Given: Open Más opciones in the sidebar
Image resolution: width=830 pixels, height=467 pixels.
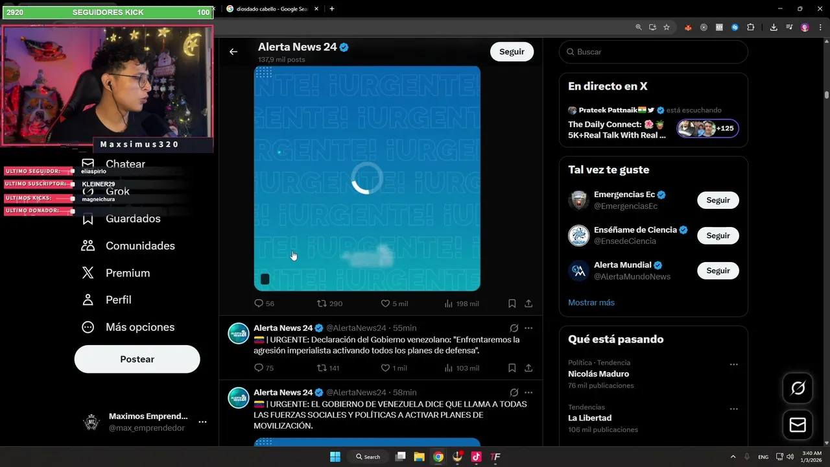Looking at the screenshot, I should [128, 328].
